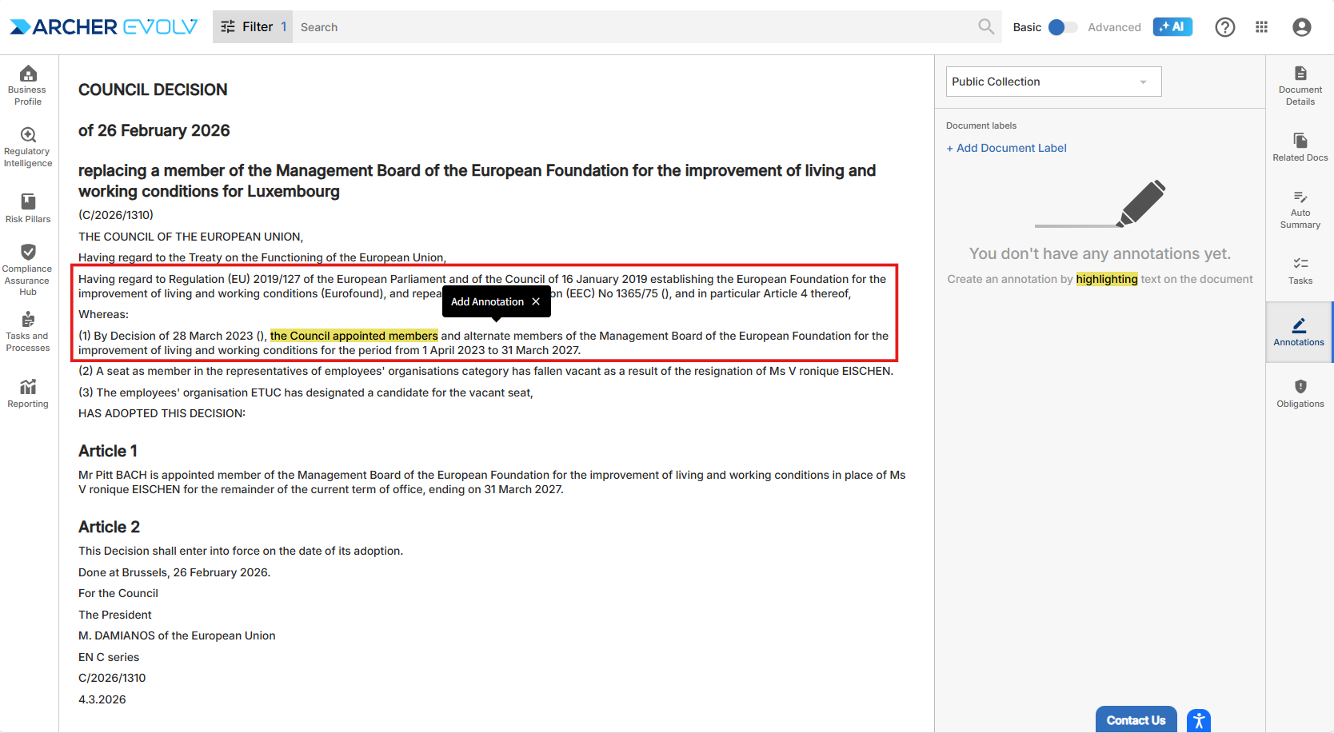Click the Add Document Label link
1334x733 pixels.
(x=1006, y=148)
